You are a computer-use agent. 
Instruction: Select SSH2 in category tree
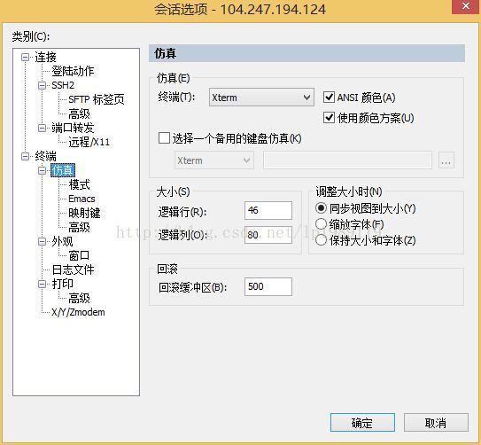[63, 85]
